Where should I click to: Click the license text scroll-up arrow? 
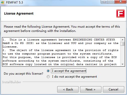122,40
